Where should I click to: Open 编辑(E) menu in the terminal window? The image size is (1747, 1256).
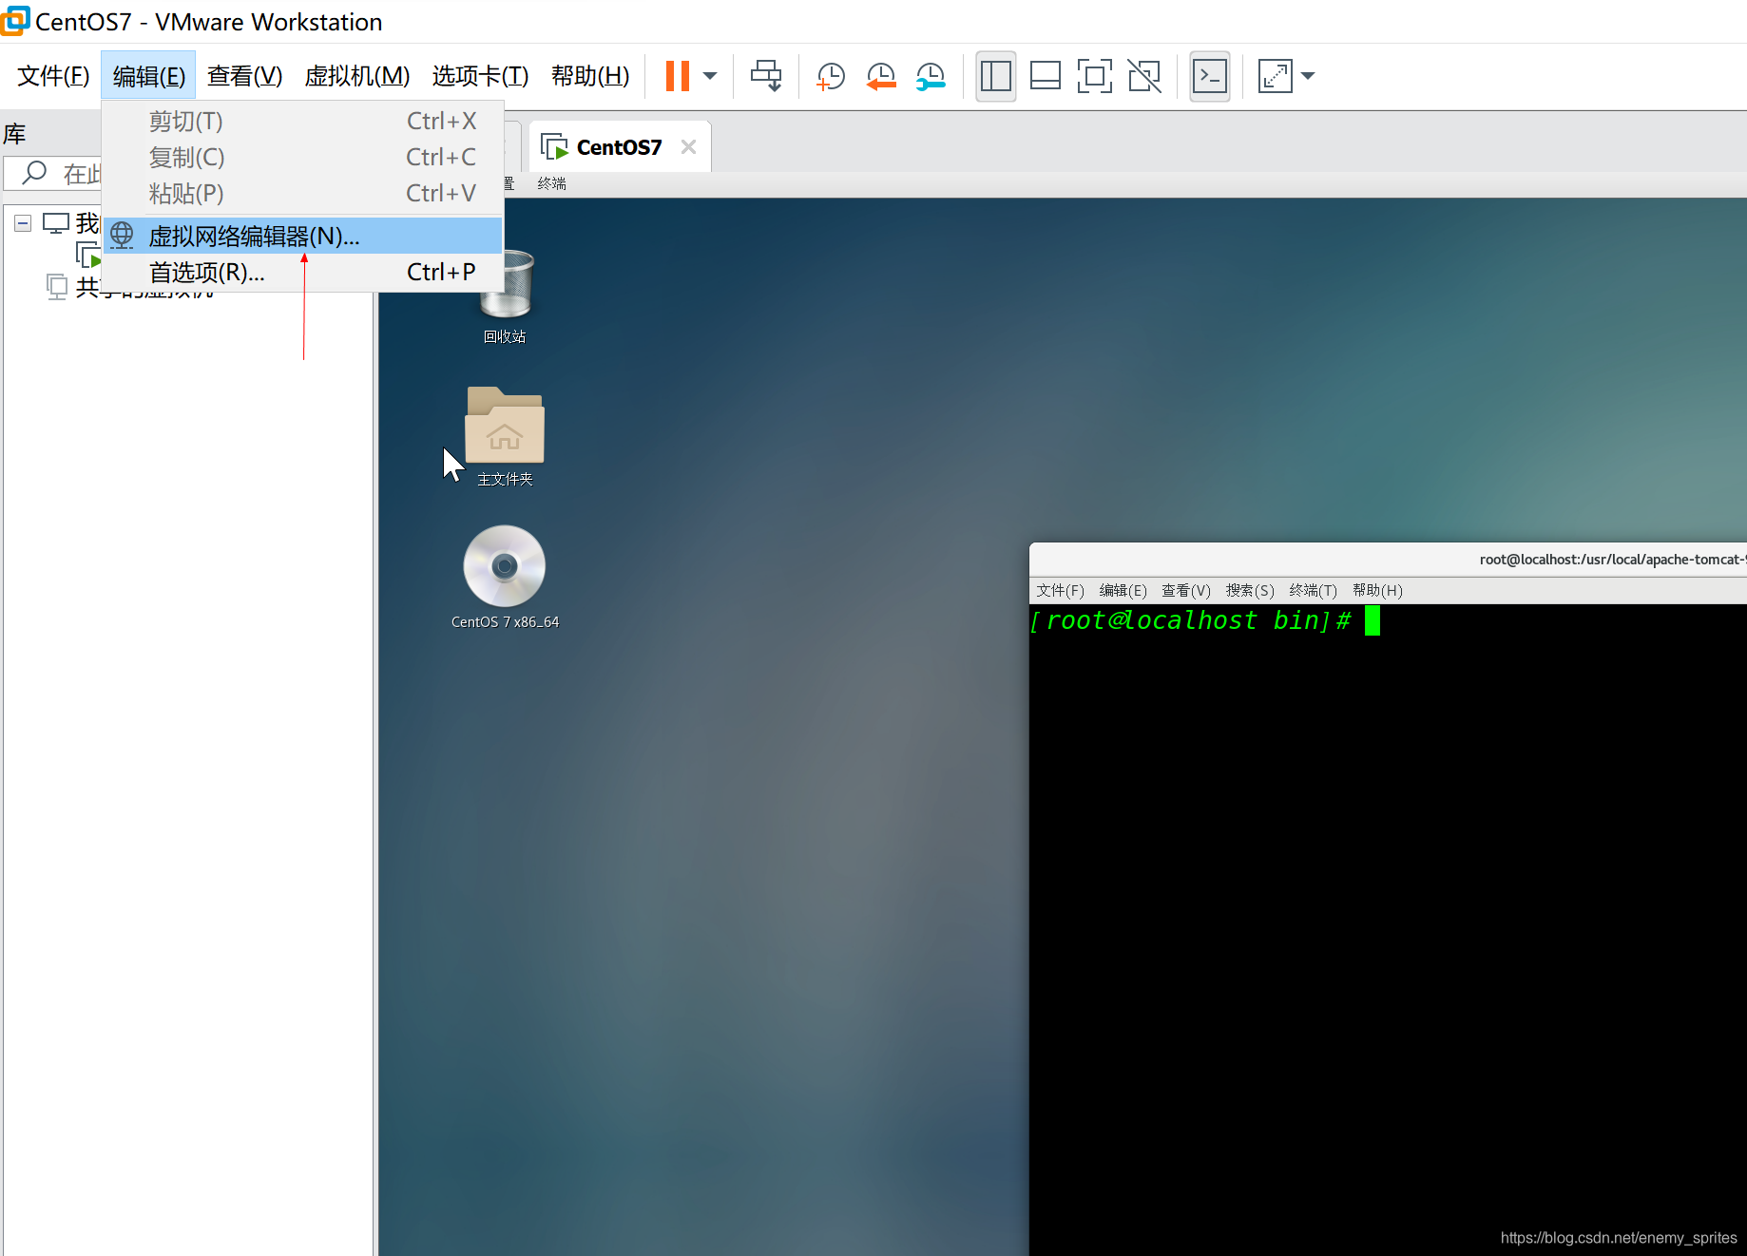coord(1123,590)
